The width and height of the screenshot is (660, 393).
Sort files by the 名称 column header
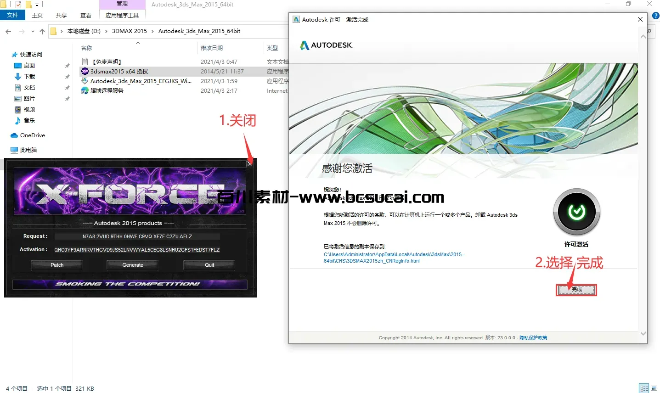click(x=86, y=48)
